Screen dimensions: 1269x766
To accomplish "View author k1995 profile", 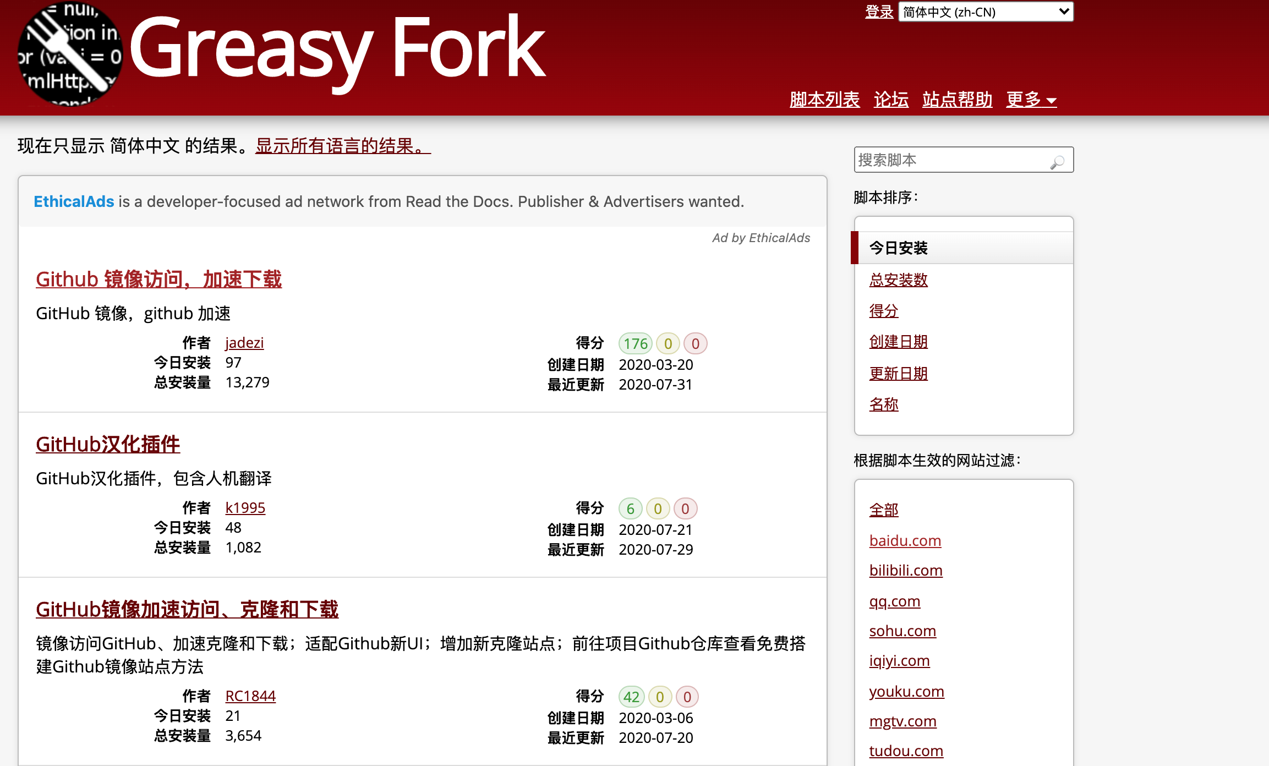I will coord(245,507).
